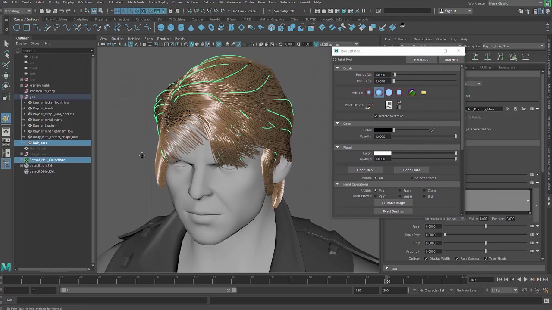Create a polygon cube from the shelf
This screenshot has height=310, width=552.
[x=171, y=28]
